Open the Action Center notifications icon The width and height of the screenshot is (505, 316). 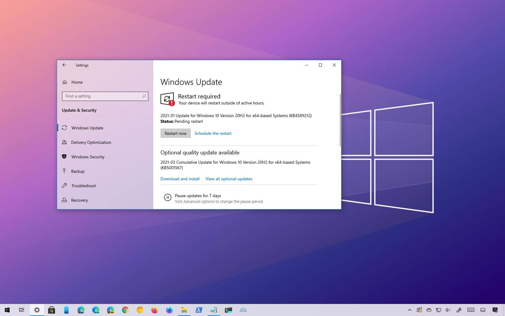pos(495,310)
